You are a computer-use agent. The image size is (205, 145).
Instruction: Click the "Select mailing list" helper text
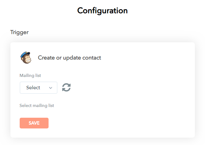[x=37, y=105]
